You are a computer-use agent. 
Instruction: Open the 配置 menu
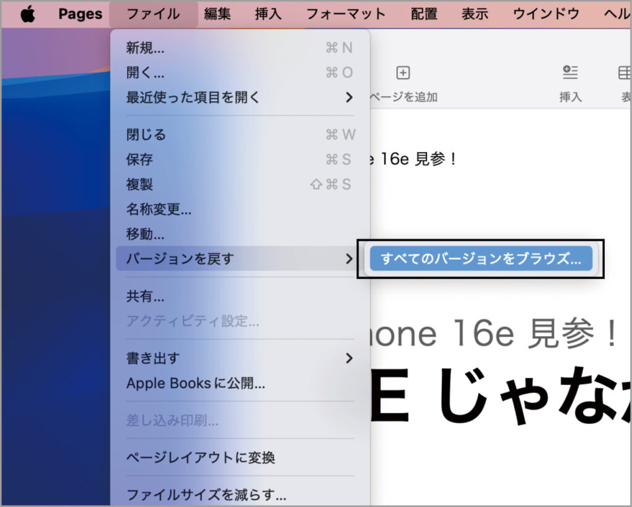pyautogui.click(x=424, y=14)
